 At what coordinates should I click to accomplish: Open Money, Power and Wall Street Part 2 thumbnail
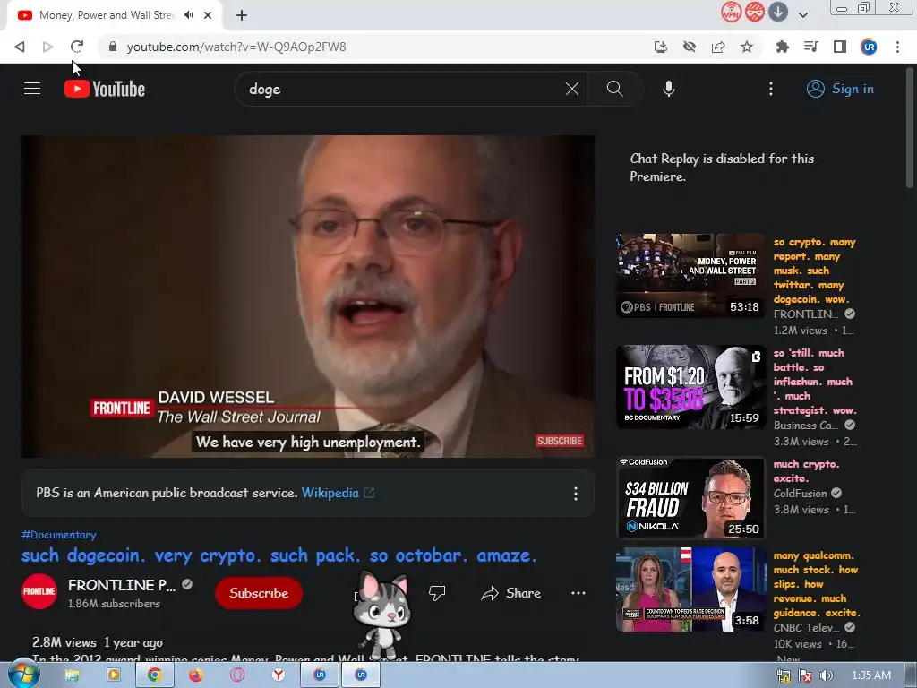tap(690, 276)
